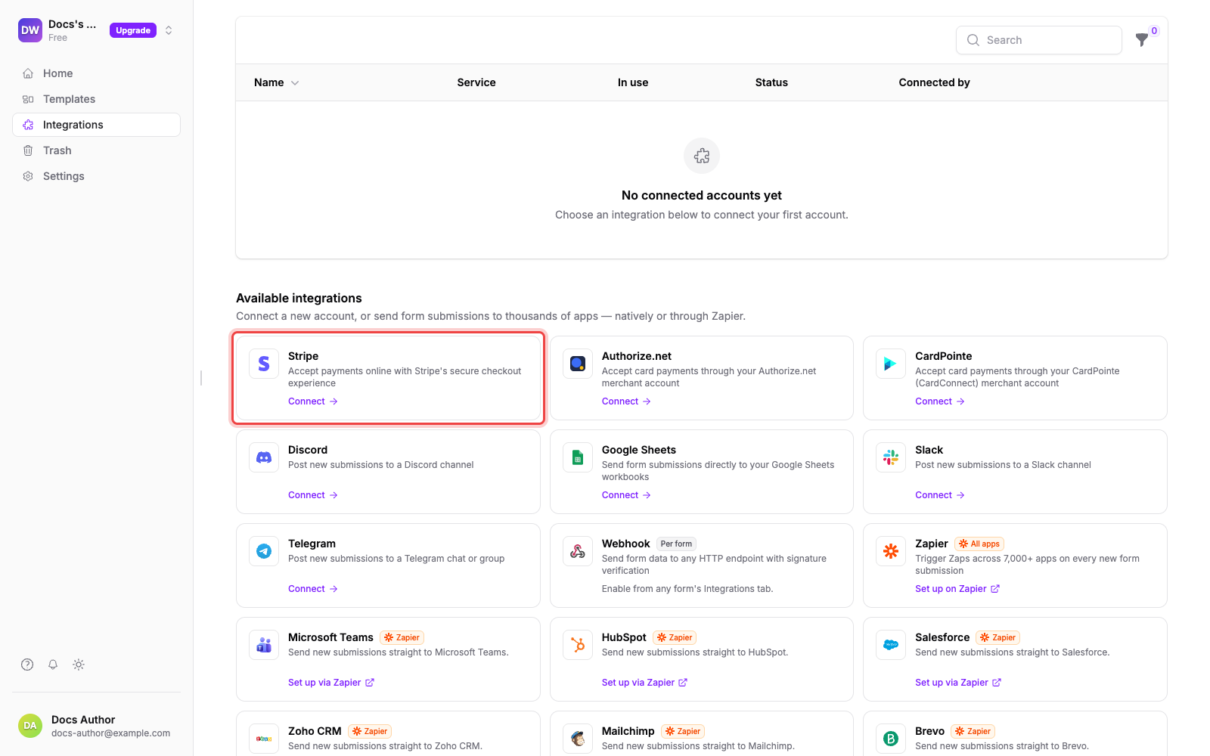Click Zapier badge beside Brevo

973,731
